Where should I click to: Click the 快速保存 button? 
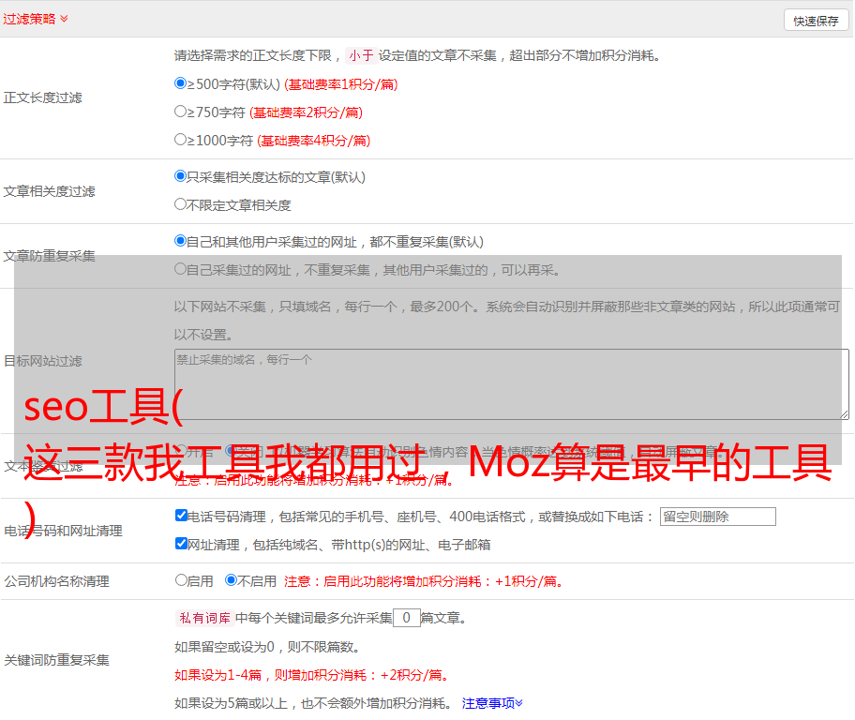tap(816, 21)
